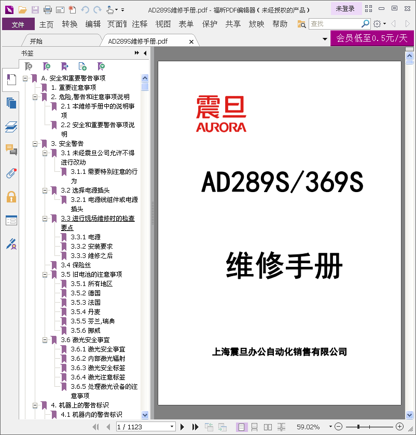Click the 查找 search input field

[335, 24]
